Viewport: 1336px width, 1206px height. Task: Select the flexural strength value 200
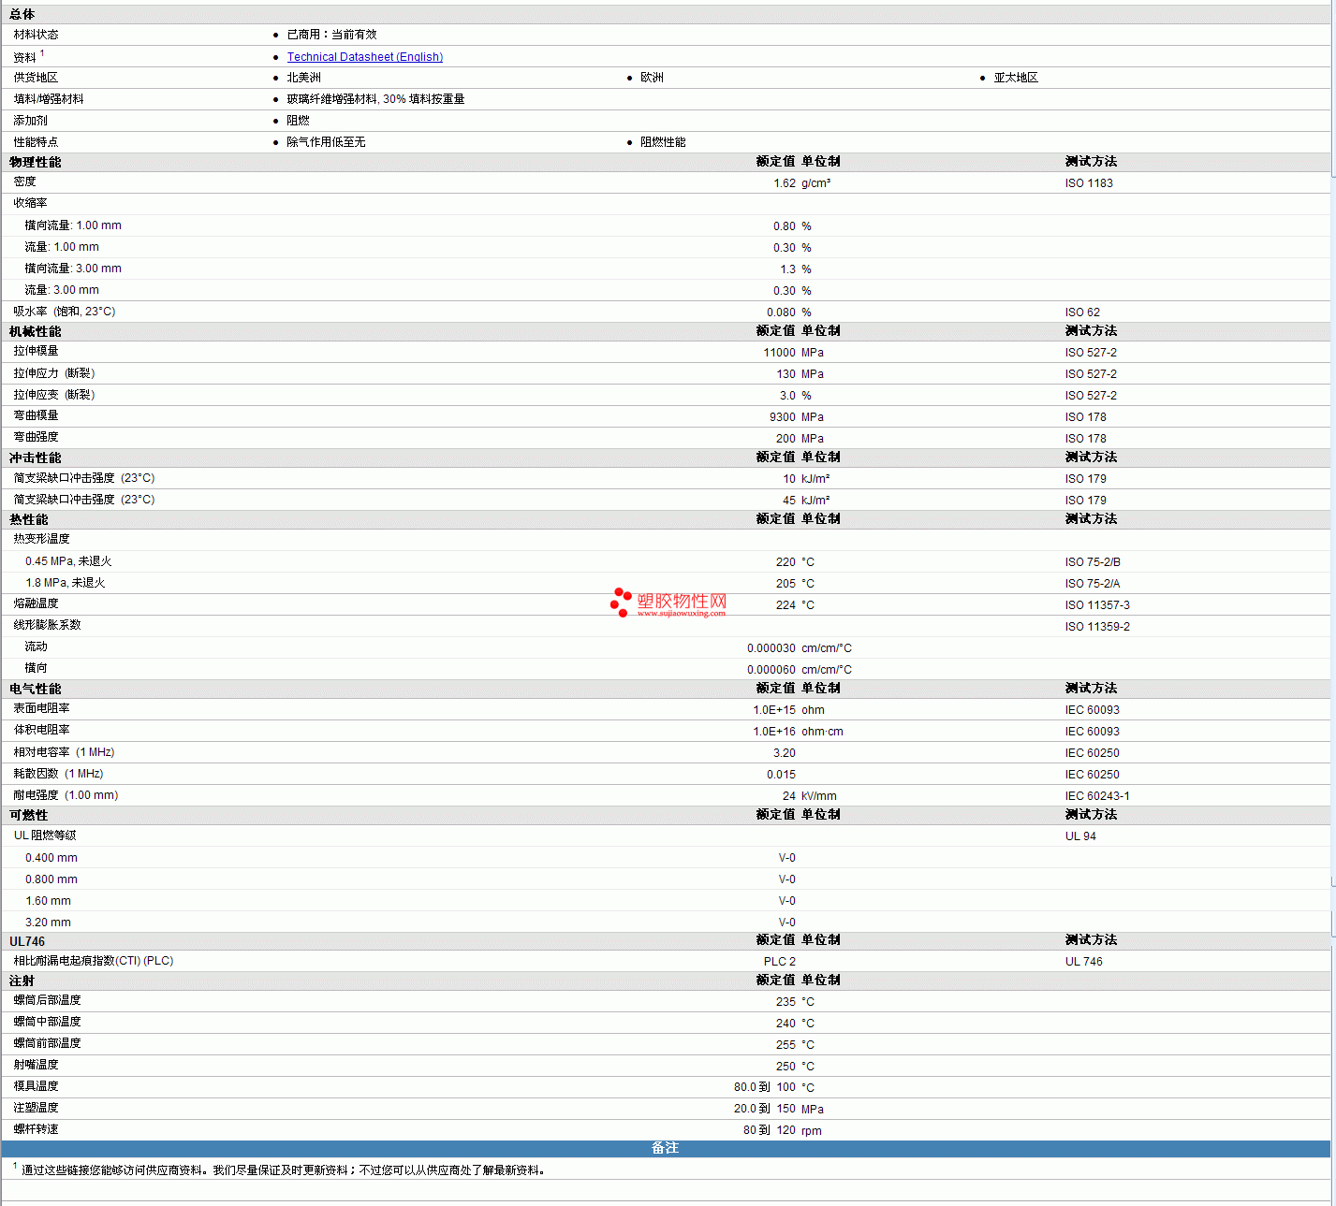[x=785, y=439]
